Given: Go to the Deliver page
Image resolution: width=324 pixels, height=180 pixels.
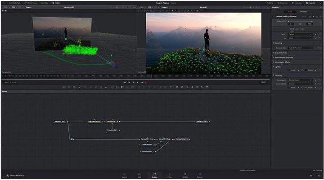Looking at the screenshot, I should [x=200, y=176].
